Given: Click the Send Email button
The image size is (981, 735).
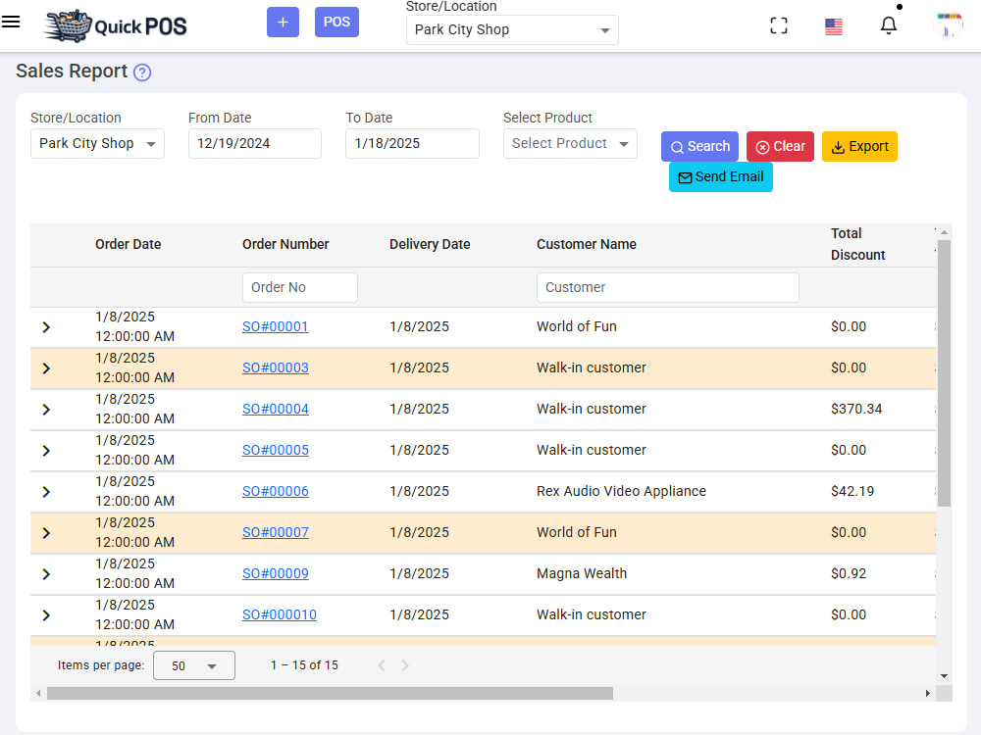Looking at the screenshot, I should 721,176.
